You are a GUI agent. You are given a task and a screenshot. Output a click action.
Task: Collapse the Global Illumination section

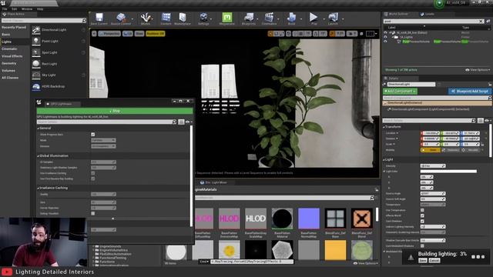pos(39,156)
